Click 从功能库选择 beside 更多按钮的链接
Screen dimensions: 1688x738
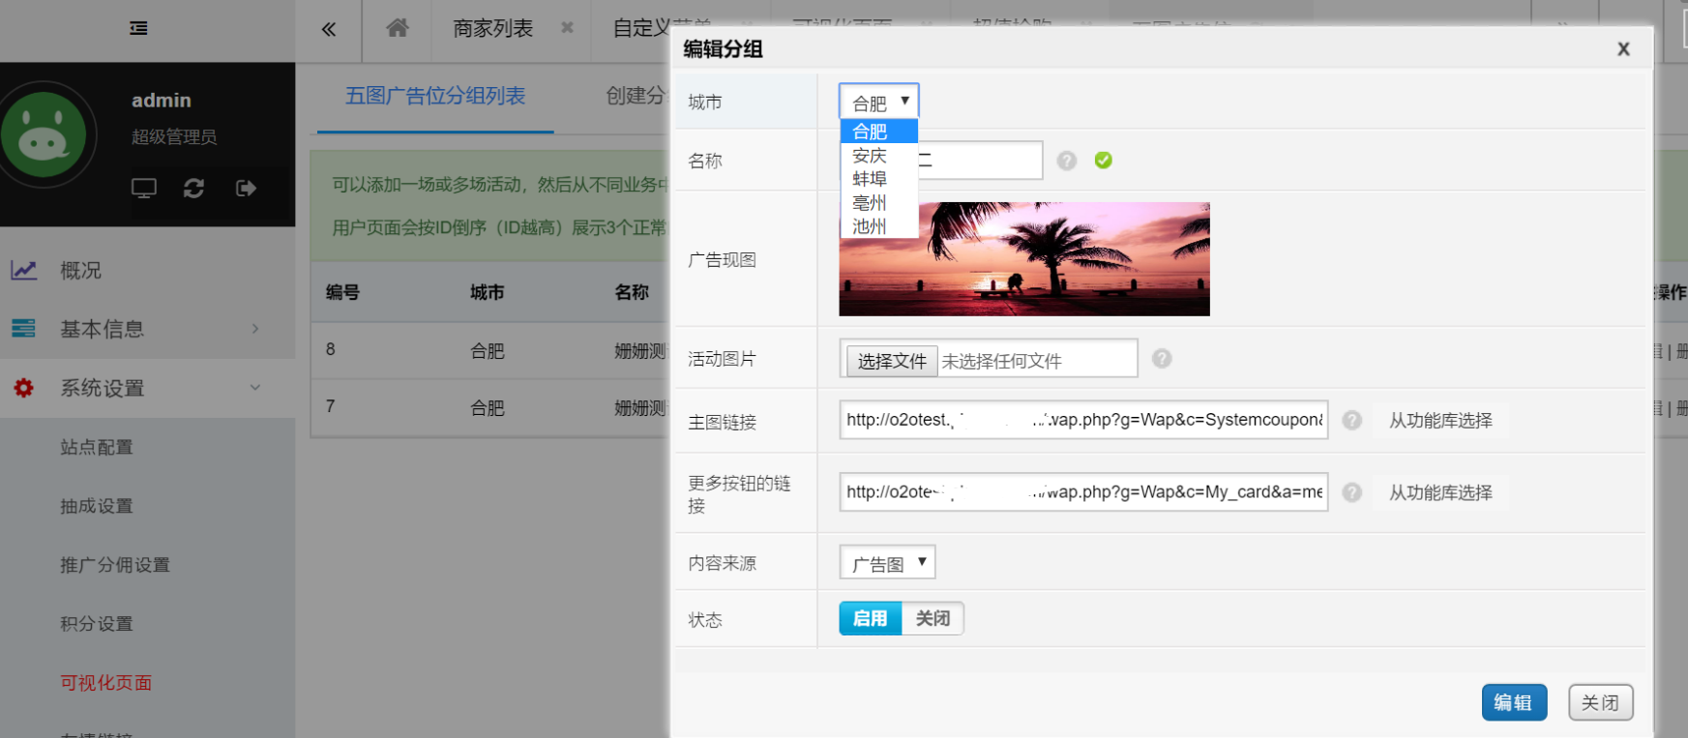pyautogui.click(x=1440, y=492)
